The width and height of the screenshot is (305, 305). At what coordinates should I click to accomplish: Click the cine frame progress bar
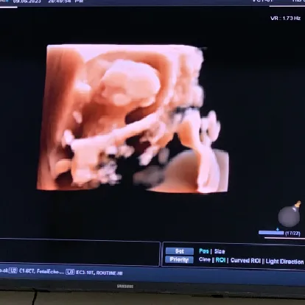271,233
